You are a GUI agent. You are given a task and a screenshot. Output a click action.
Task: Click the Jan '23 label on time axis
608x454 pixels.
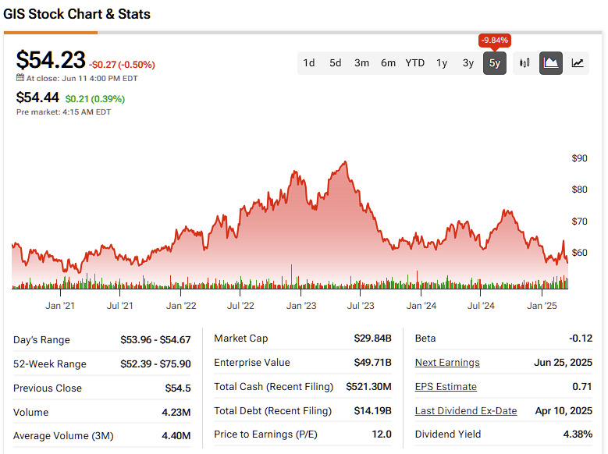[x=301, y=306]
